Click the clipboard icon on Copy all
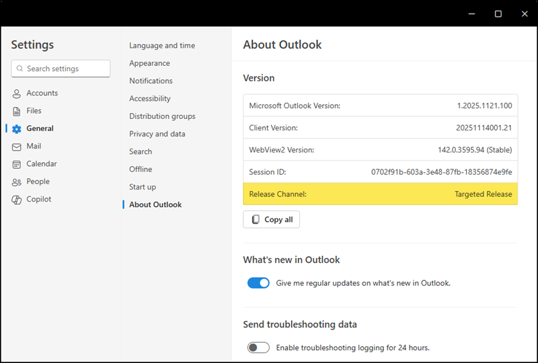538x363 pixels. 256,220
